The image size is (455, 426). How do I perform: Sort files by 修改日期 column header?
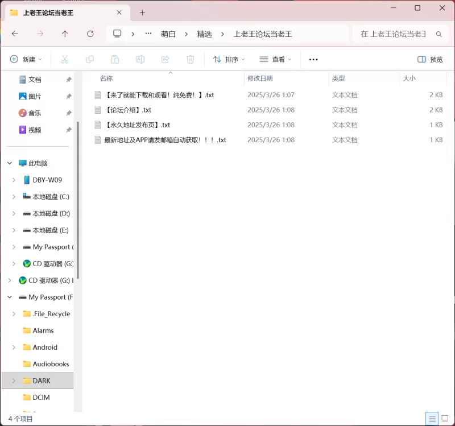260,78
